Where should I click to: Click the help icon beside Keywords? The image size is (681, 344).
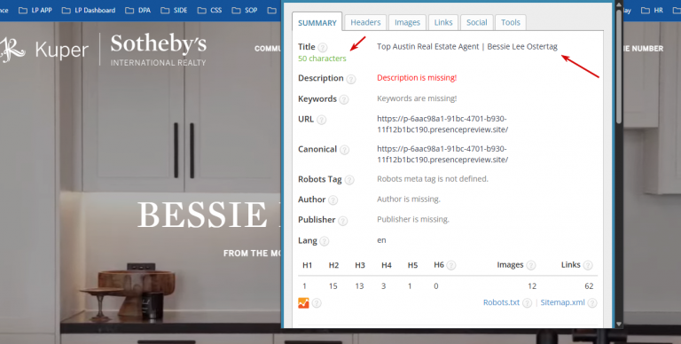point(344,100)
